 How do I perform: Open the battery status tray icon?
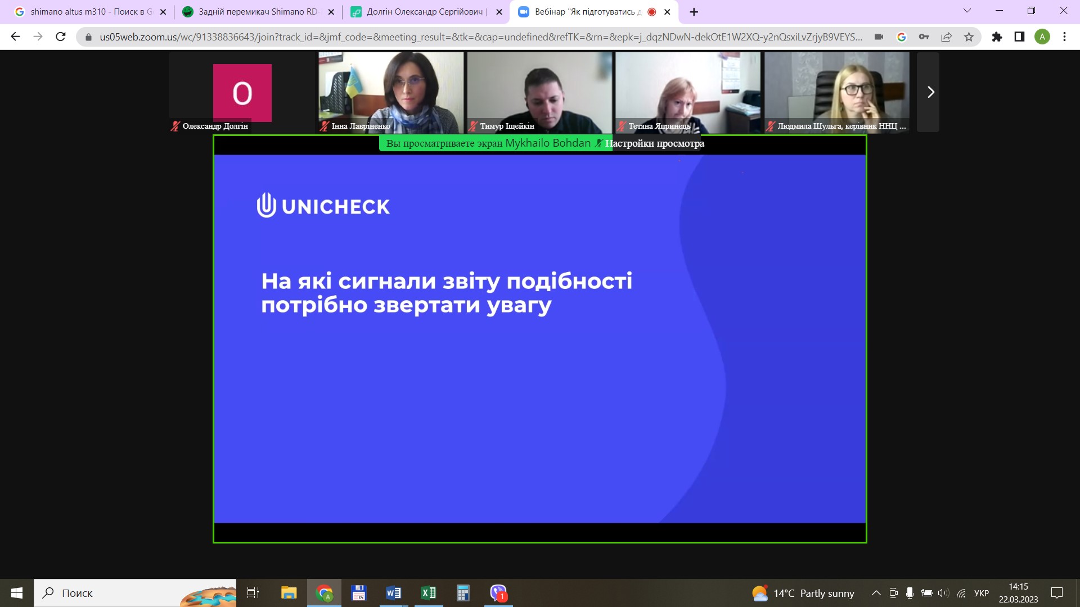[927, 593]
